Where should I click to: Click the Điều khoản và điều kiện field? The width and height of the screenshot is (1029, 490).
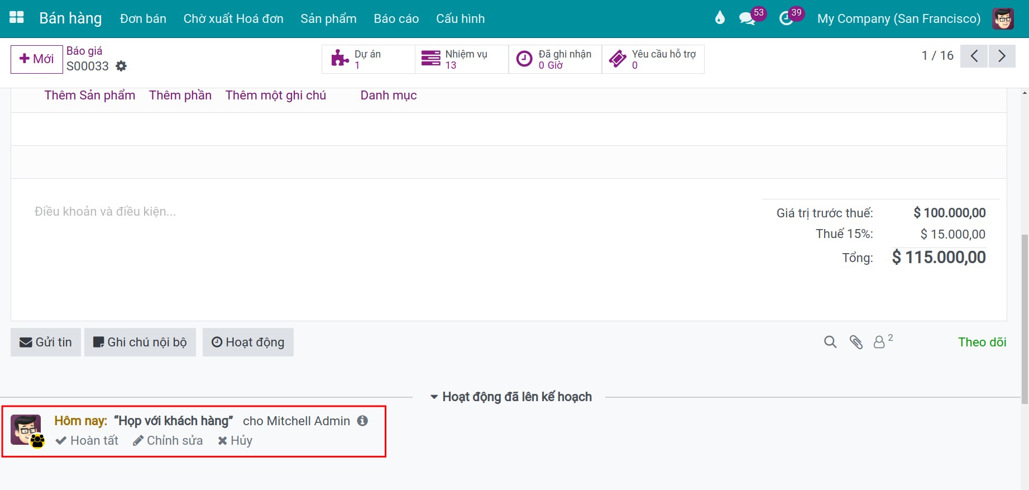point(105,211)
